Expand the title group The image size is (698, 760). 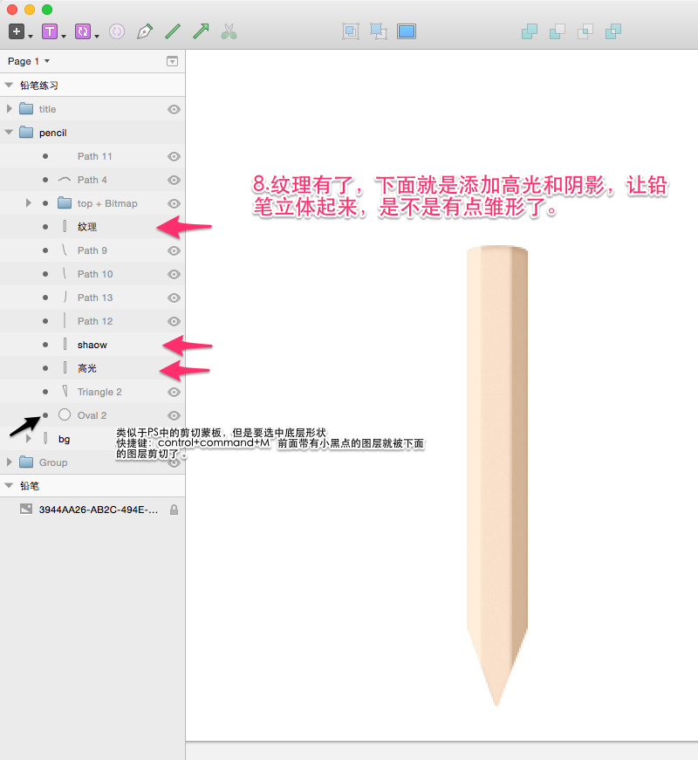(x=10, y=108)
